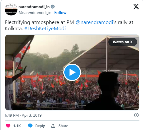Click the X logo icon

pos(136,6)
